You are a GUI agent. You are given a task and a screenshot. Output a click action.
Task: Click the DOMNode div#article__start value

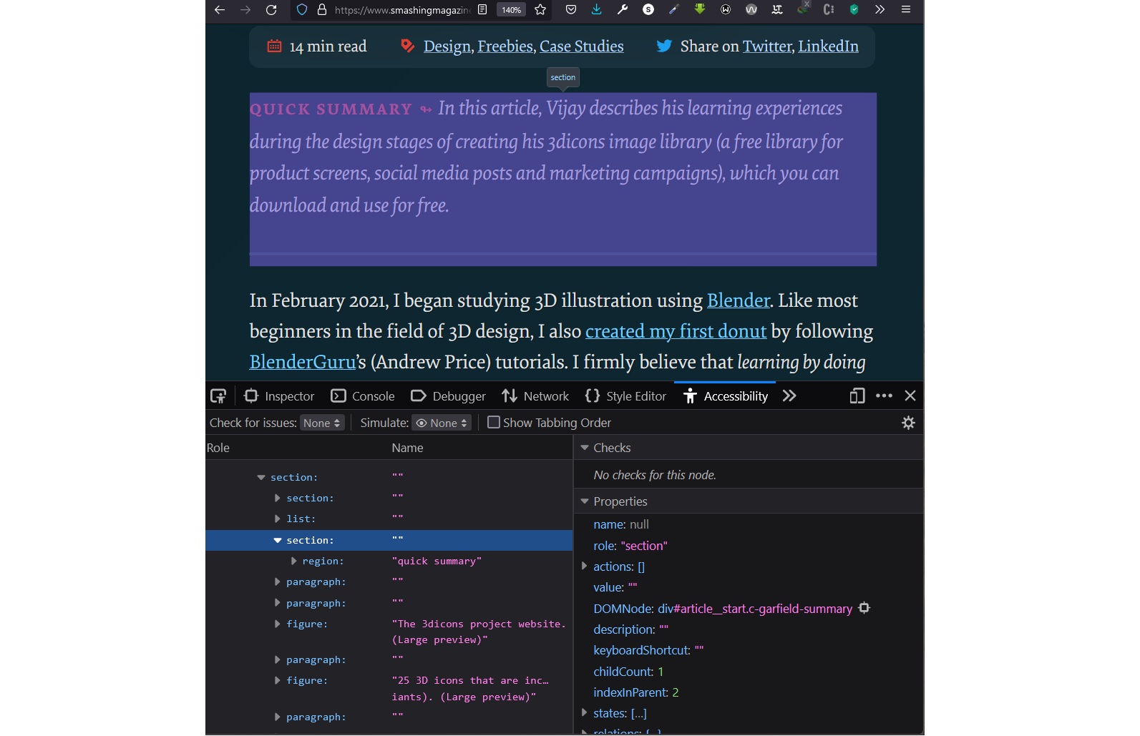(x=755, y=609)
